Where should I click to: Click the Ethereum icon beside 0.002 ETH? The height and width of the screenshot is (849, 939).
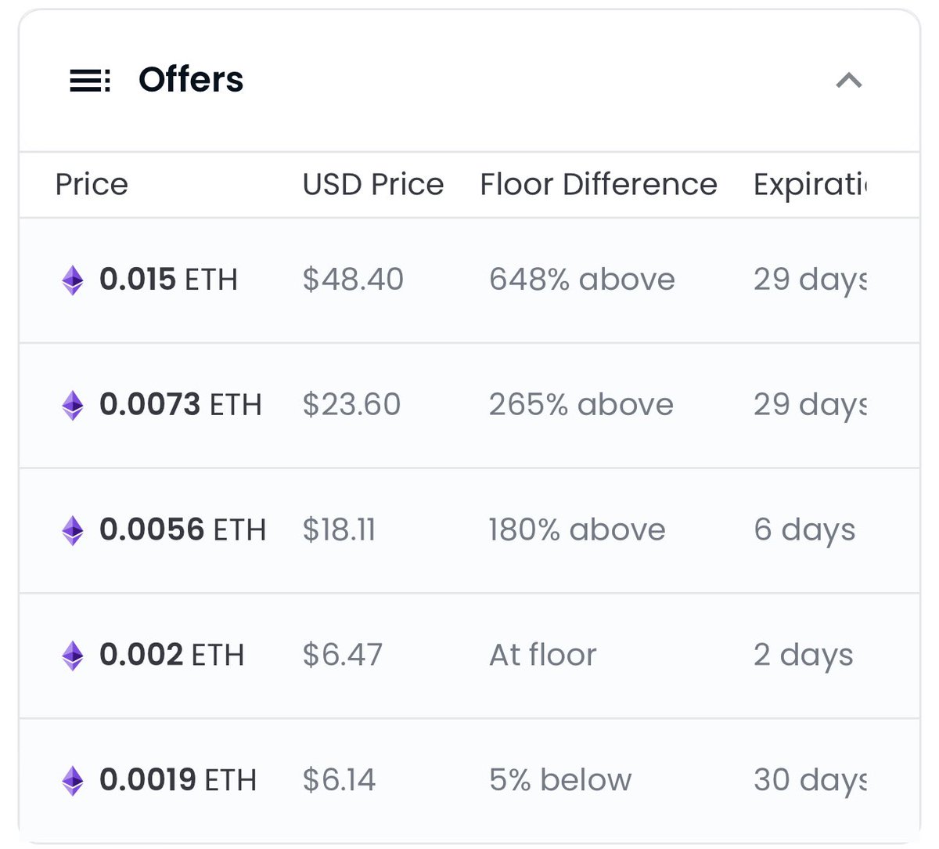point(73,656)
